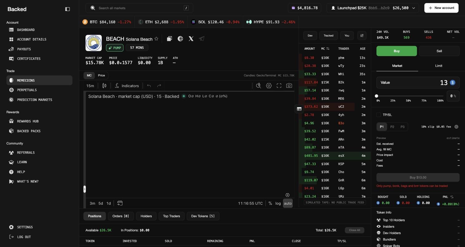This screenshot has width=465, height=247.
Task: Open trade feed filter settings icon
Action: tap(362, 36)
